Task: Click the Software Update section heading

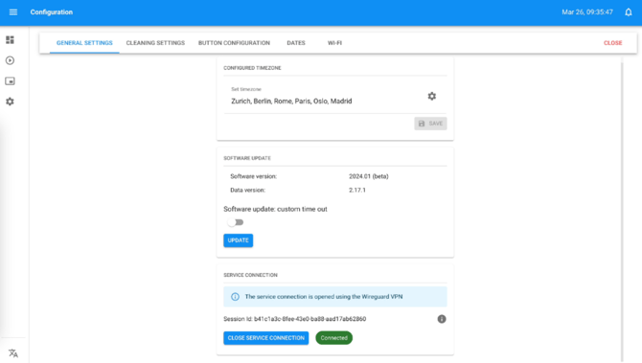Action: pos(247,158)
